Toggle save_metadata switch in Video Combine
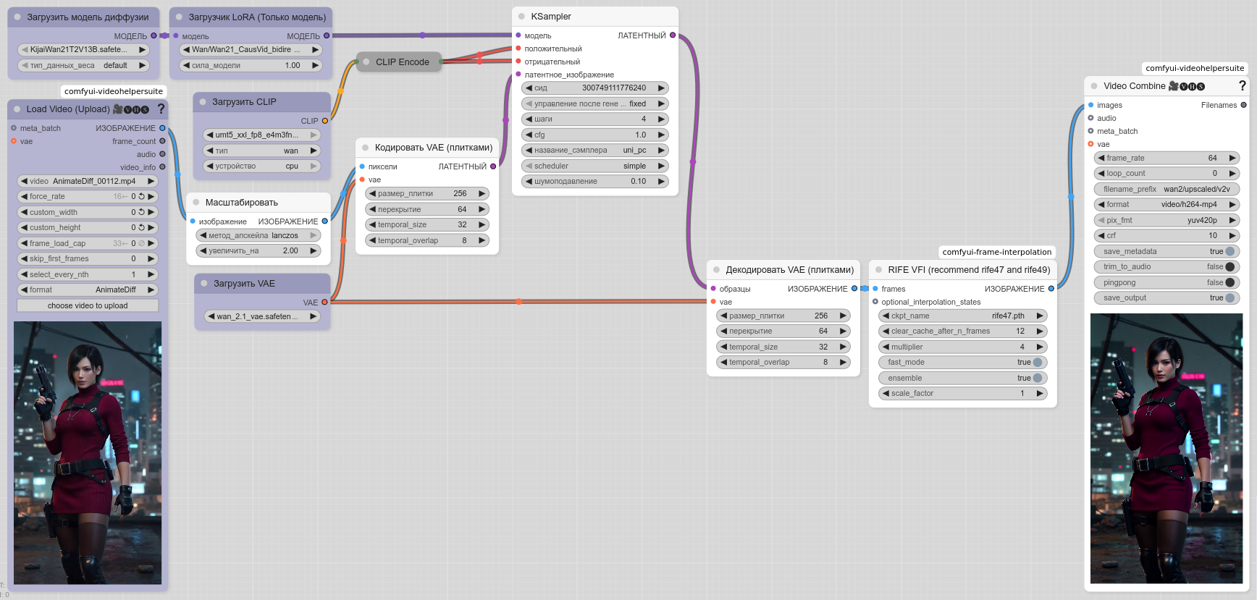The width and height of the screenshot is (1257, 600). point(1229,252)
